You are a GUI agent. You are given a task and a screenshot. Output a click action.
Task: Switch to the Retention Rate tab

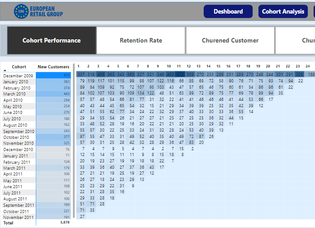click(141, 40)
